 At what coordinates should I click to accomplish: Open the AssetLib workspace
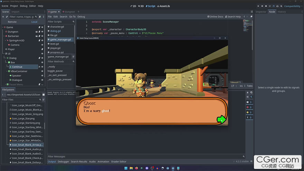point(163,6)
